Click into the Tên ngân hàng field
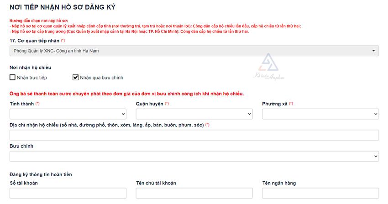The width and height of the screenshot is (388, 204). pyautogui.click(x=320, y=193)
